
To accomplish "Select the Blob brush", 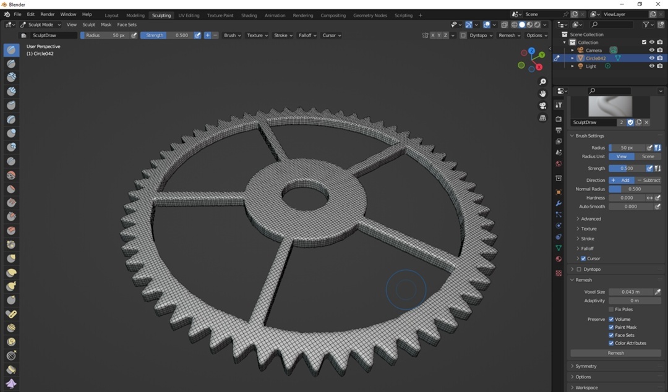I will pyautogui.click(x=12, y=147).
